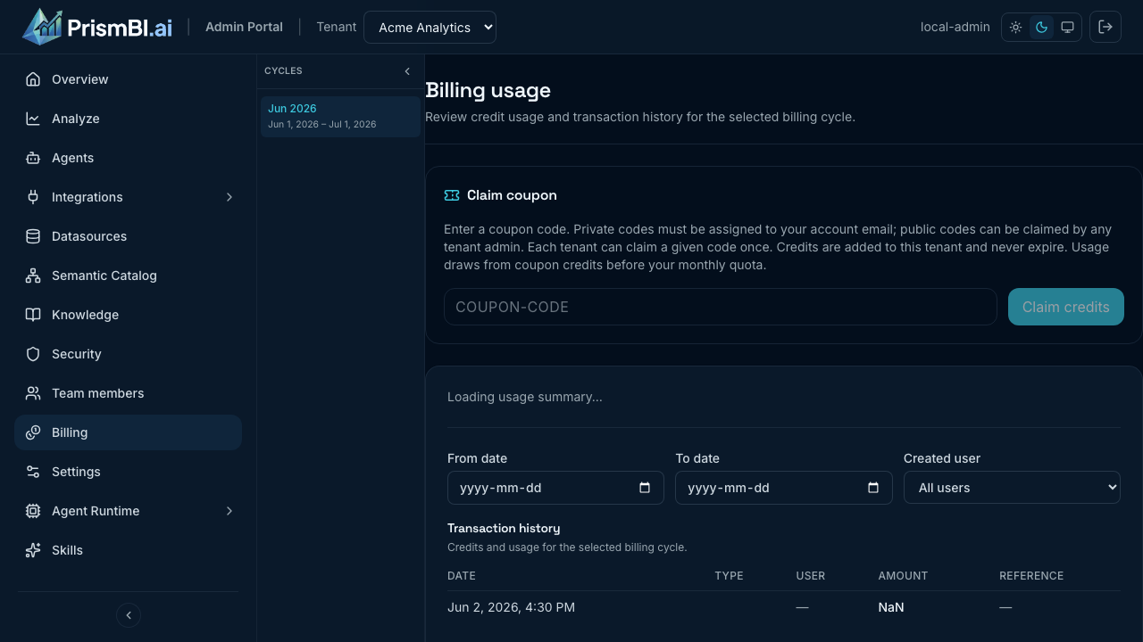Viewport: 1143px width, 642px height.
Task: Click the Semantic Catalog menu item
Action: pos(128,276)
